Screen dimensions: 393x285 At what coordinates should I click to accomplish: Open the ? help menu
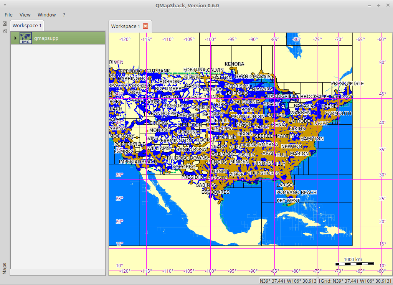(64, 15)
